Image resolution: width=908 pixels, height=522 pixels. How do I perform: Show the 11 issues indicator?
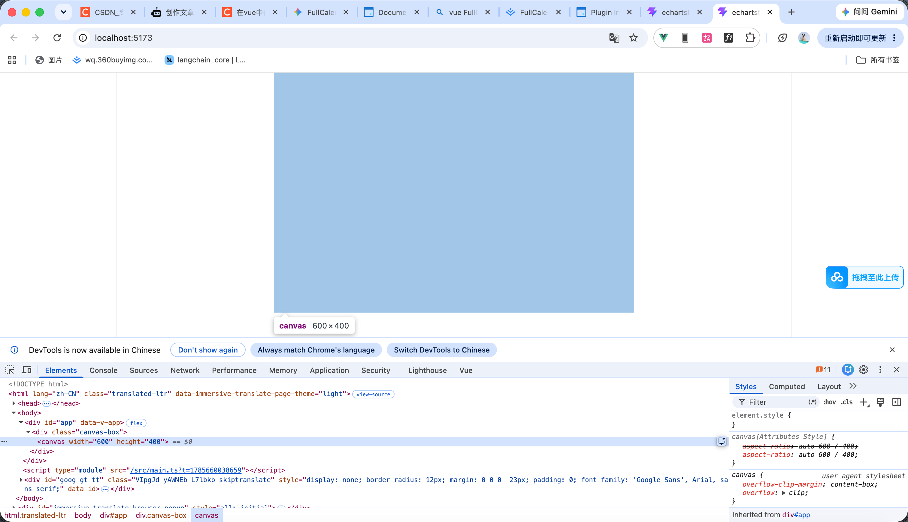point(823,370)
